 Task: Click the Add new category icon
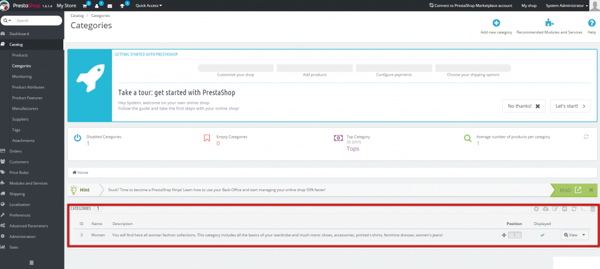[x=496, y=23]
